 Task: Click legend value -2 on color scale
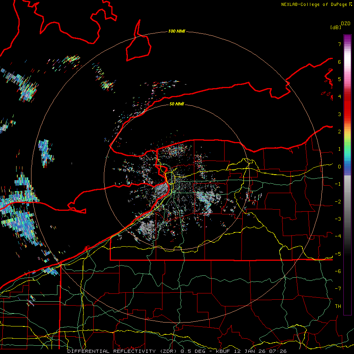338,202
